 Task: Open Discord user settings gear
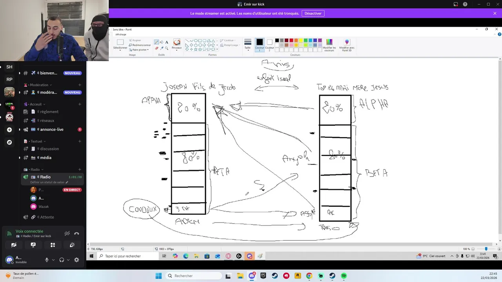pos(76,260)
